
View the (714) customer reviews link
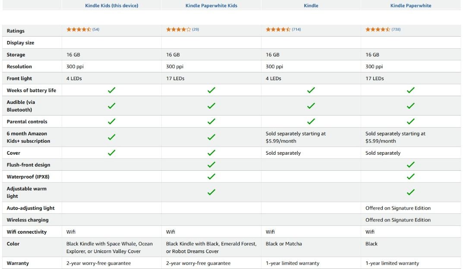click(296, 29)
